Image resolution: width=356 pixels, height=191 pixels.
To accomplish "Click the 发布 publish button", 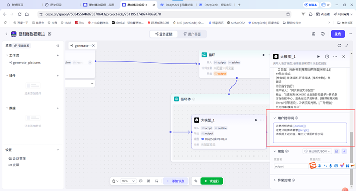I will pos(337,34).
